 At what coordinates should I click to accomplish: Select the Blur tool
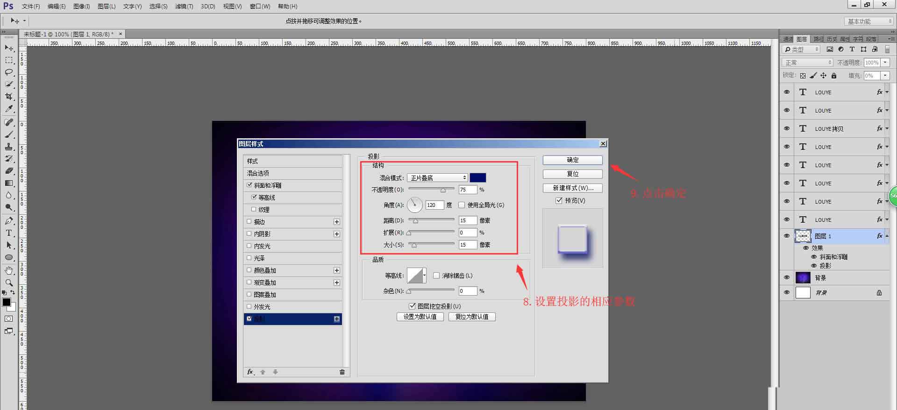pos(9,195)
